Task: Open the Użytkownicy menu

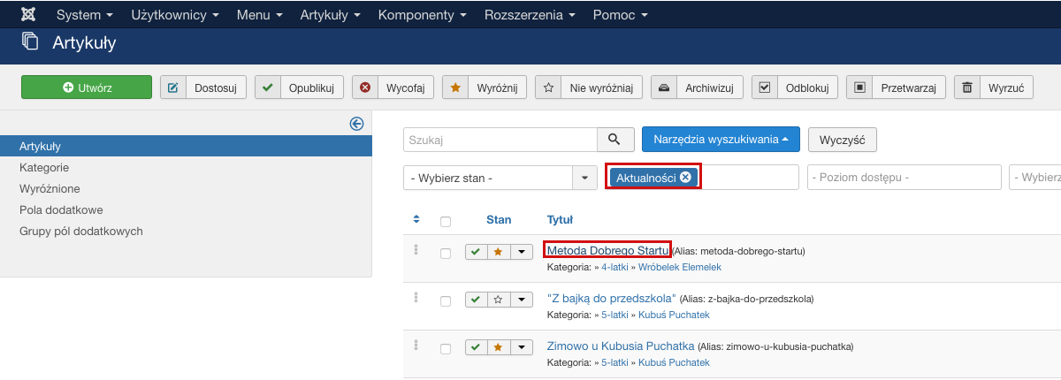Action: (174, 15)
